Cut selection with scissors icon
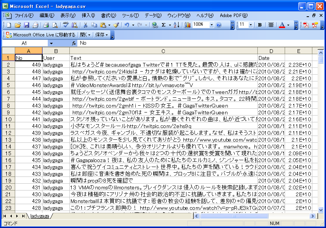326x228 pixels. click(85, 25)
